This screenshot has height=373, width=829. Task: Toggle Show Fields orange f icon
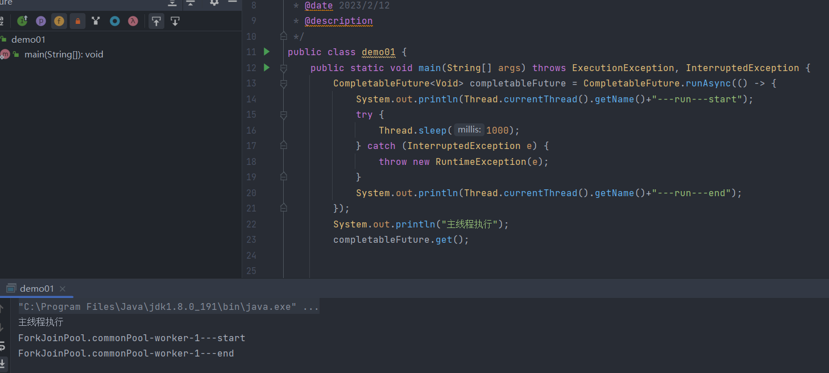[x=59, y=21]
